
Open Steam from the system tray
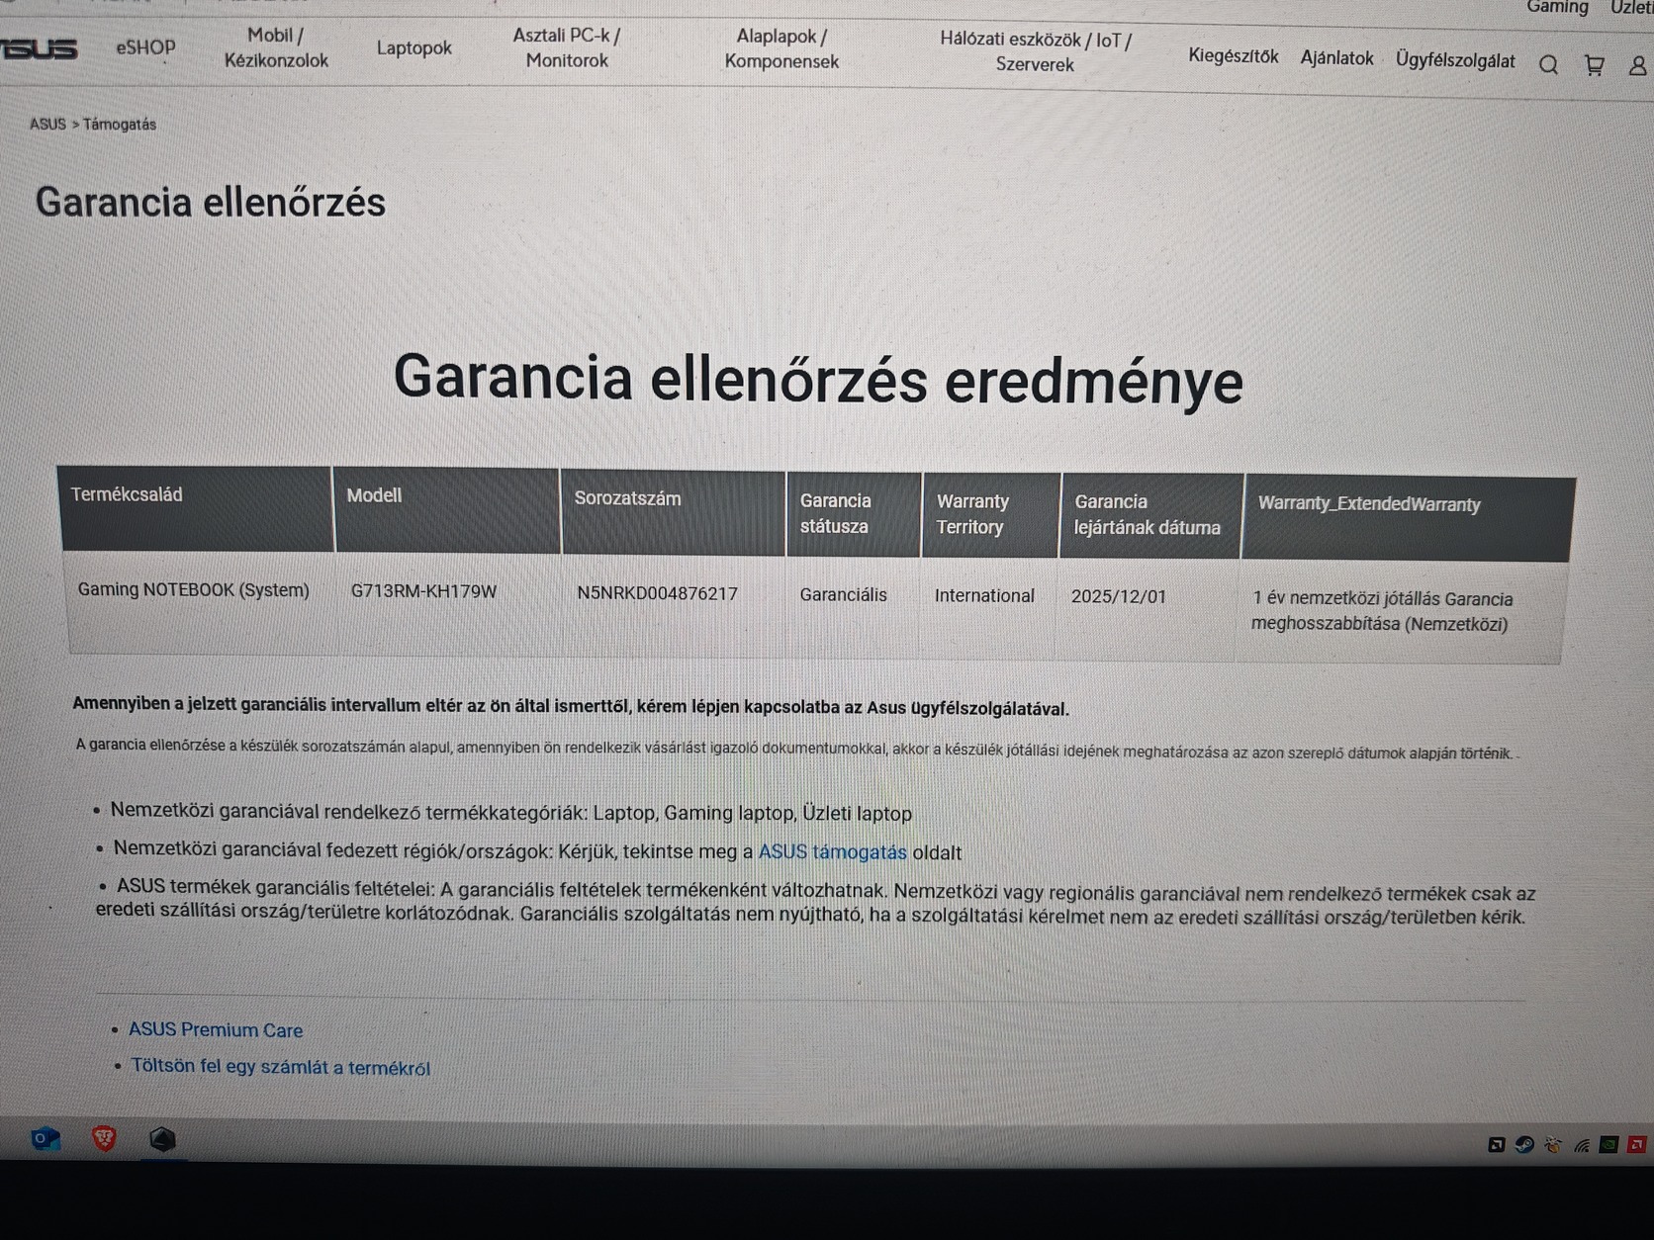point(1524,1145)
